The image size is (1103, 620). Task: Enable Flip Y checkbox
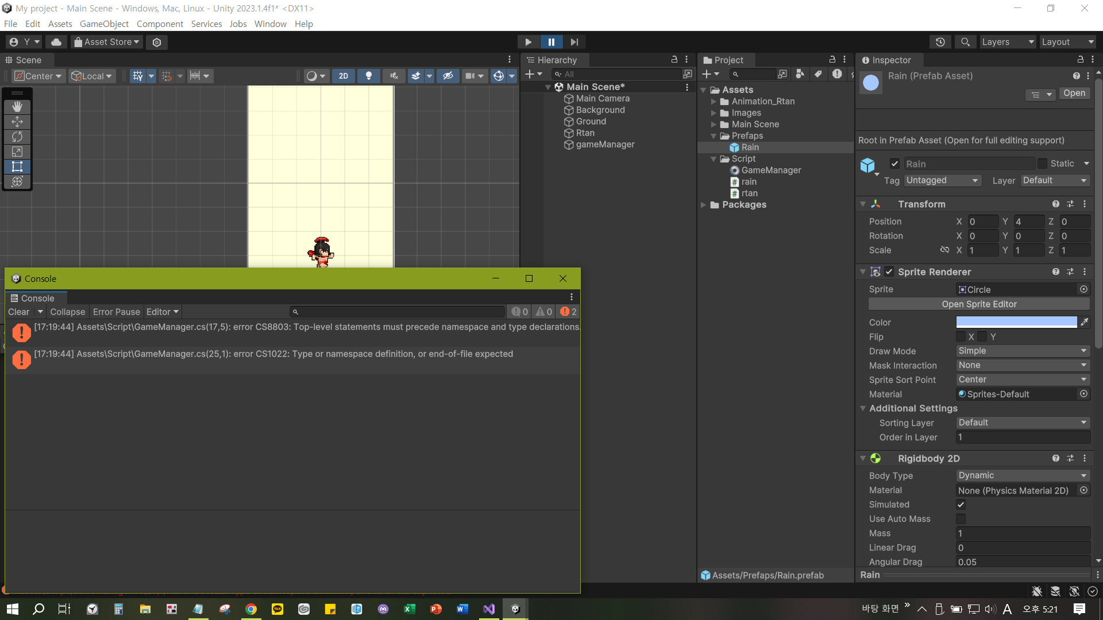pos(982,337)
